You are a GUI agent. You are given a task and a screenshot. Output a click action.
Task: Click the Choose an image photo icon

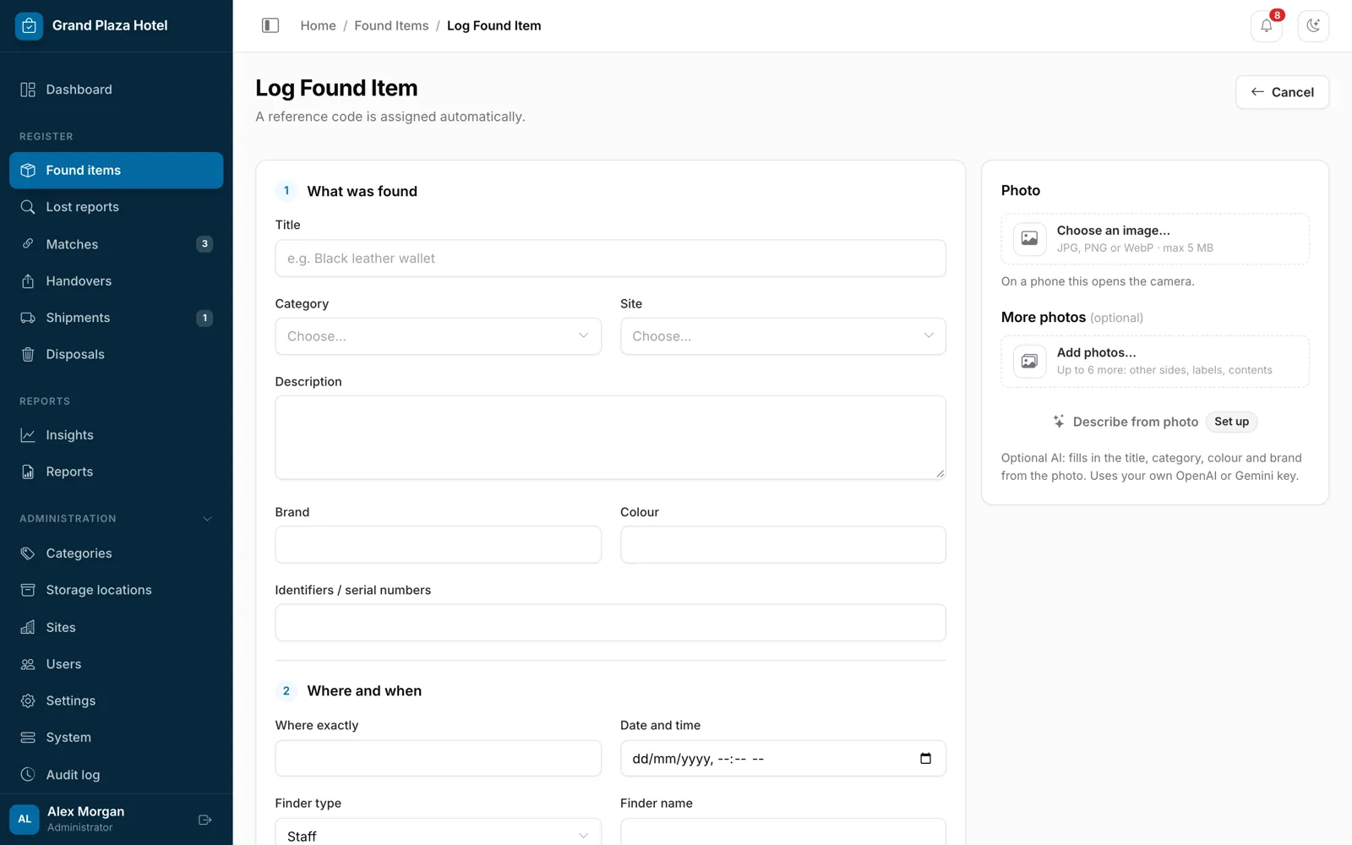coord(1029,238)
